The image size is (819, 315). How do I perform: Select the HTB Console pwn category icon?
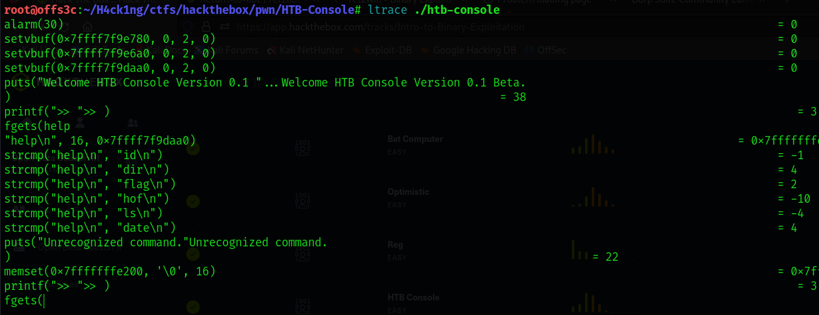coord(303,306)
